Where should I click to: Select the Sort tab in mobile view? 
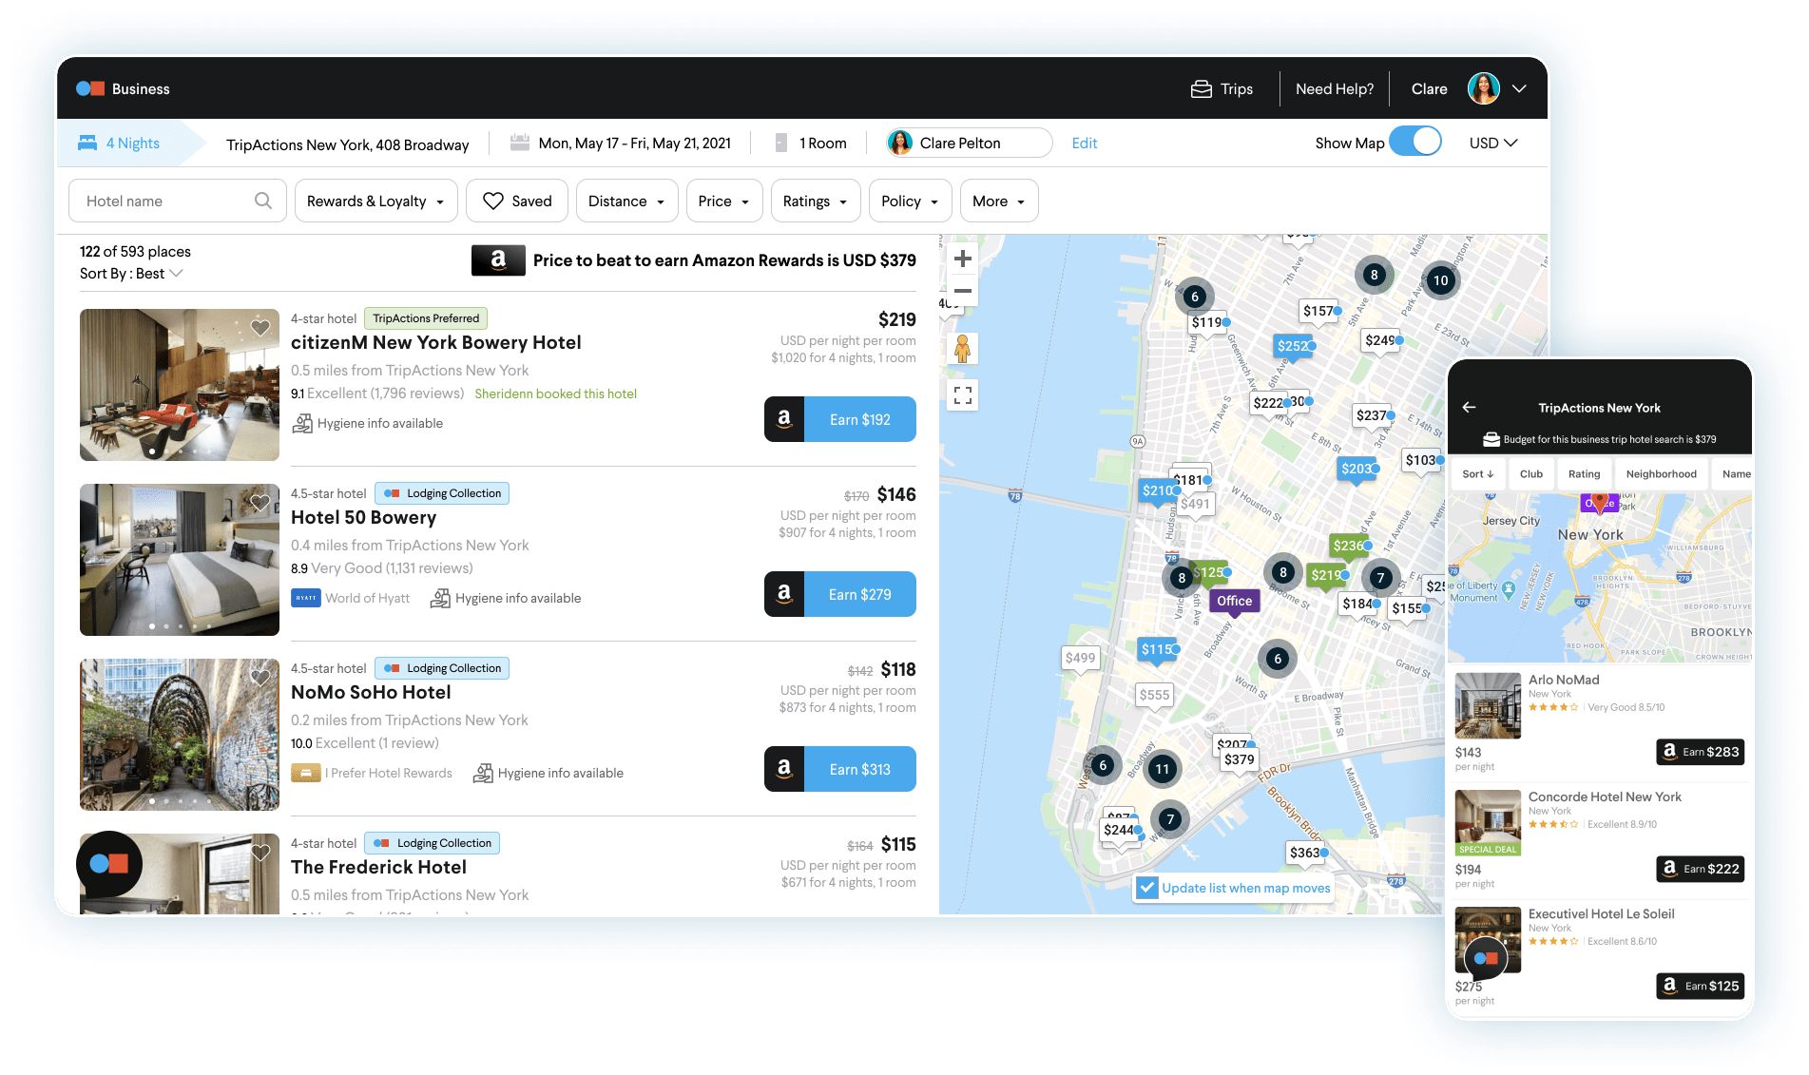point(1477,473)
